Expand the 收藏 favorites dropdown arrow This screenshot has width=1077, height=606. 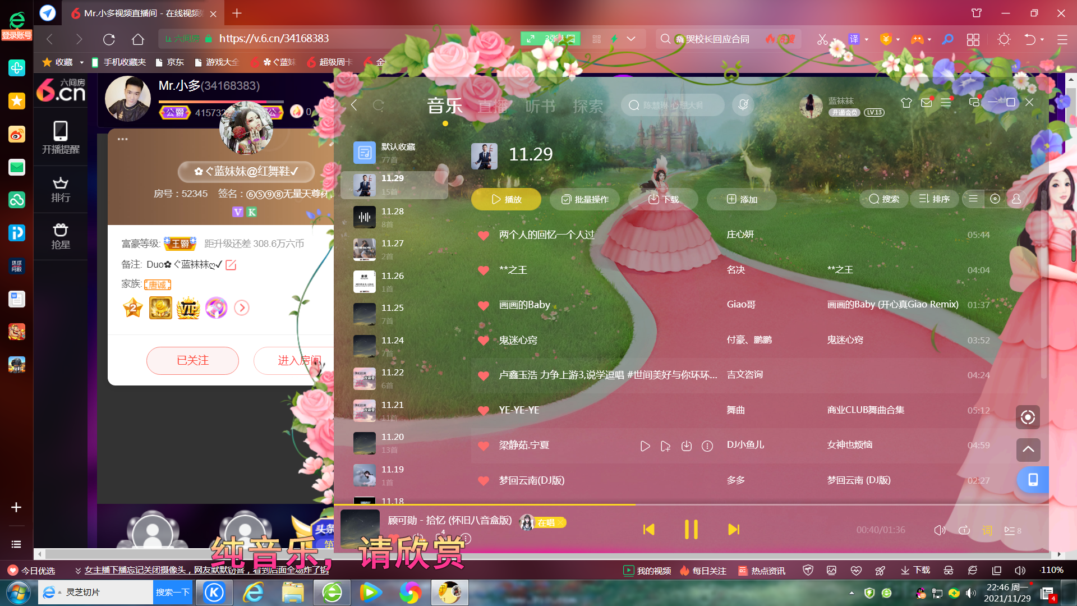coord(82,62)
